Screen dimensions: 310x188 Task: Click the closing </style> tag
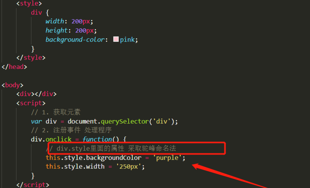point(31,58)
